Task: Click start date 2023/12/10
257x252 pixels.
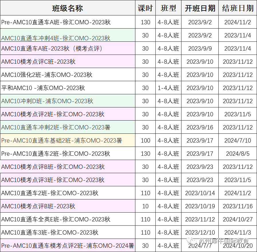Action: pyautogui.click(x=200, y=232)
